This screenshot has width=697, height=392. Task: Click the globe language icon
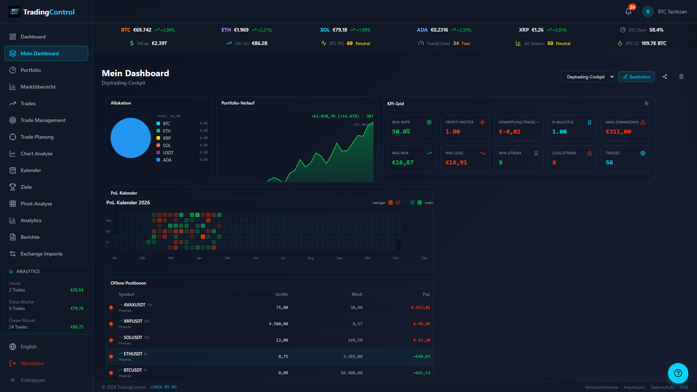pos(13,347)
